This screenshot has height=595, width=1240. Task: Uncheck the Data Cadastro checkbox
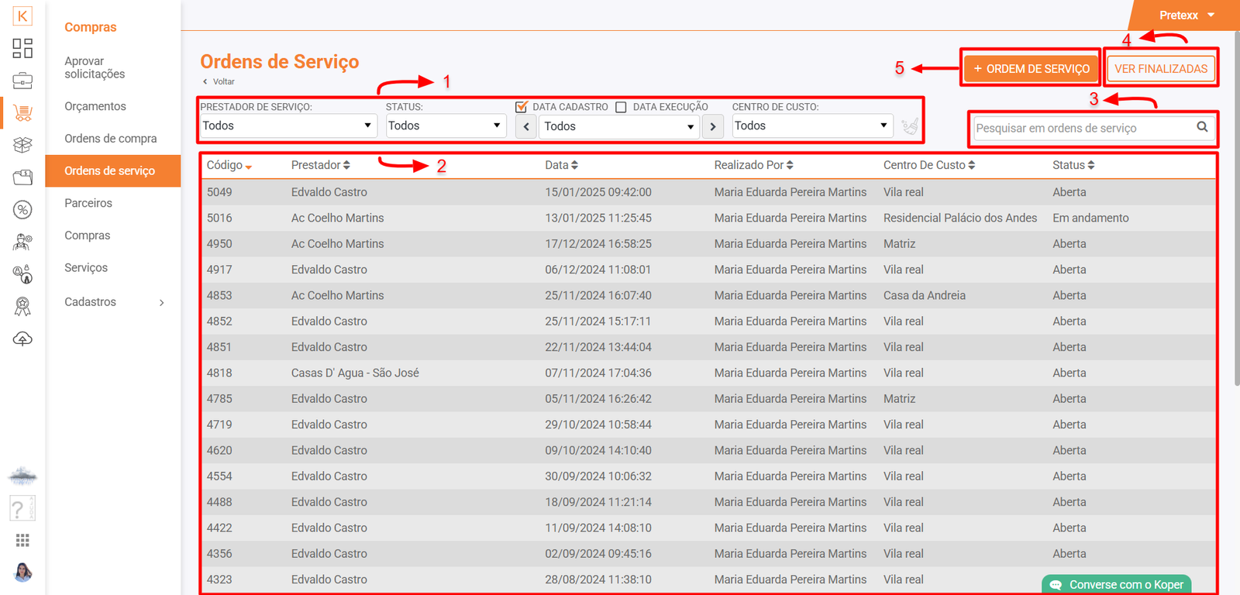tap(522, 107)
